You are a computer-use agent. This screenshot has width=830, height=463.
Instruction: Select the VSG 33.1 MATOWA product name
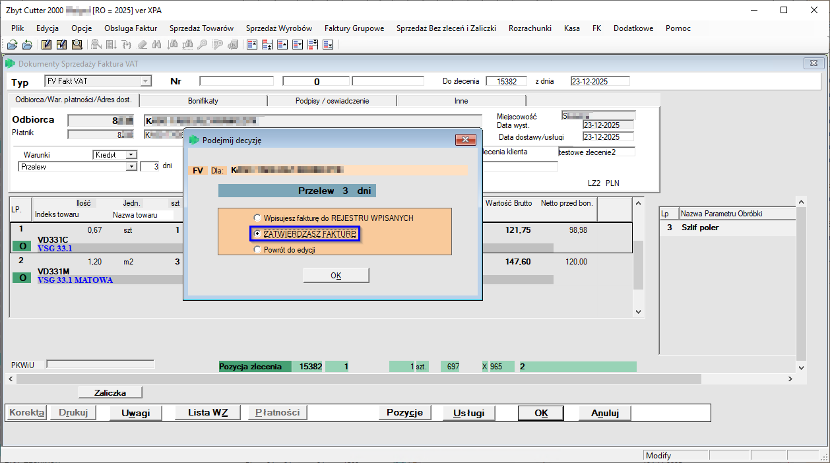[x=75, y=280]
